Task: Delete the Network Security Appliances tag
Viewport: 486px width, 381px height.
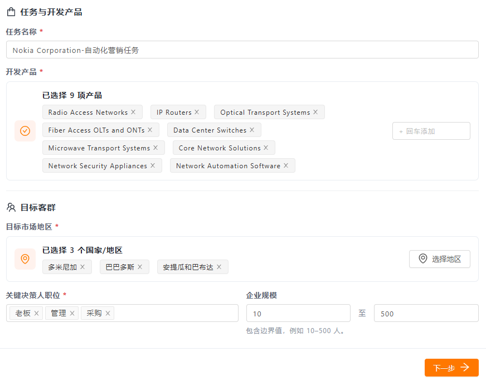Action: click(x=153, y=166)
